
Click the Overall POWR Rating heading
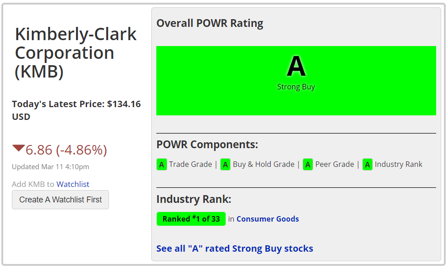[210, 23]
